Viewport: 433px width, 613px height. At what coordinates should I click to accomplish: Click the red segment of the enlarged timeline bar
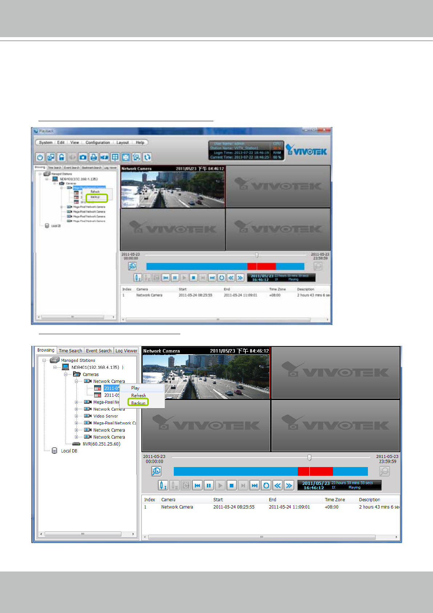(x=315, y=471)
